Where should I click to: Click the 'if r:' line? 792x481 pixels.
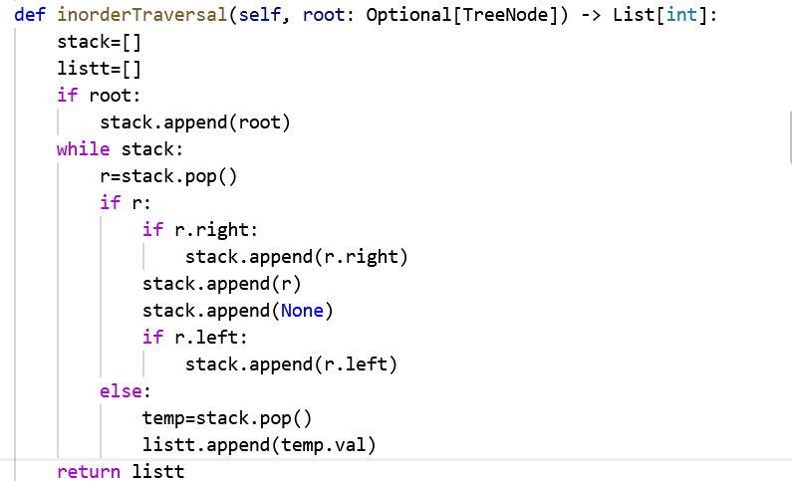click(126, 203)
